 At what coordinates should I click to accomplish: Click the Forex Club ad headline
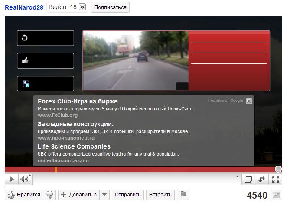pos(78,102)
